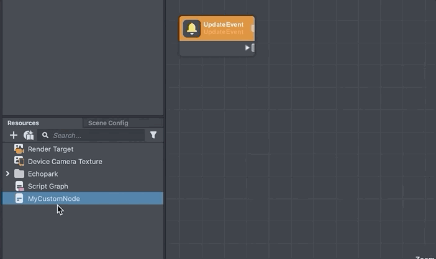Viewport: 436px width, 259px height.
Task: Select the Render Target resource label
Action: (x=50, y=149)
